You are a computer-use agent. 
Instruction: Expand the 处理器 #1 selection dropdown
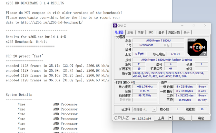pyautogui.click(x=154, y=109)
